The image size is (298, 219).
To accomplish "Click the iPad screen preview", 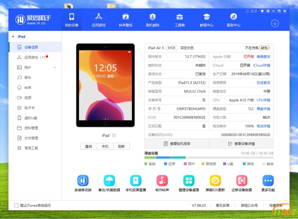I will tap(106, 85).
